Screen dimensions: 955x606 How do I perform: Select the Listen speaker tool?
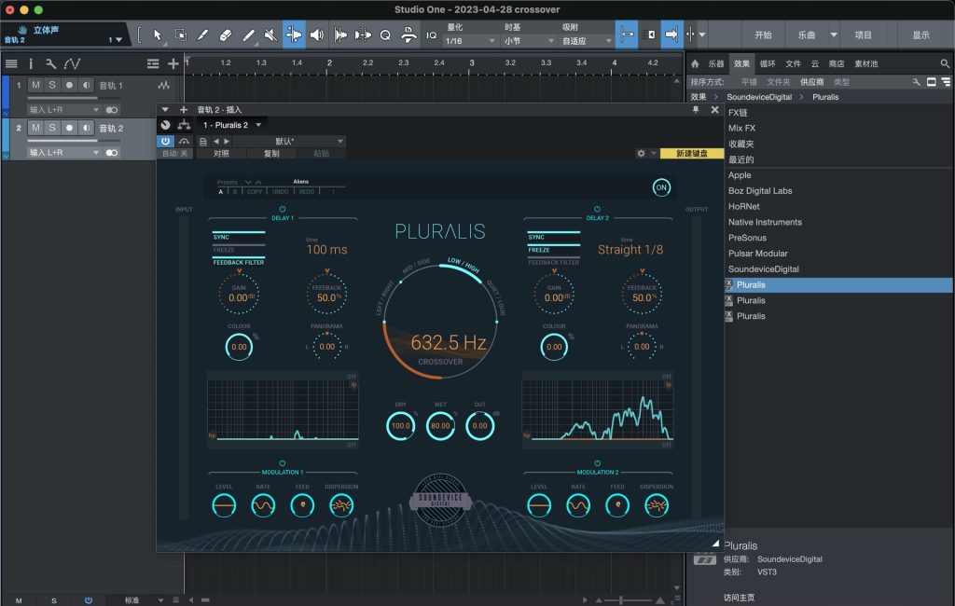pyautogui.click(x=317, y=34)
